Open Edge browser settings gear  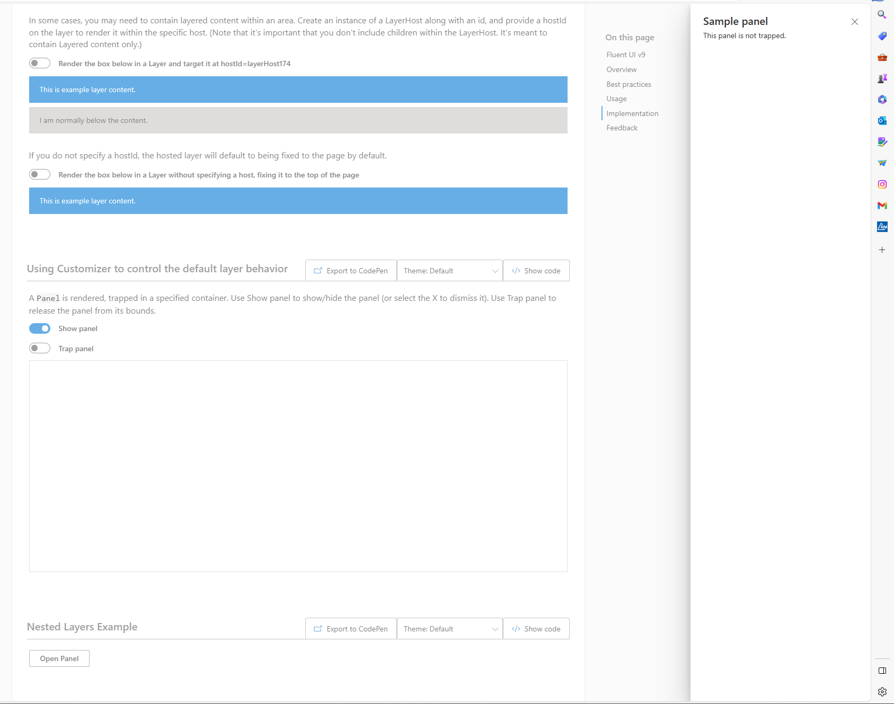click(x=882, y=691)
